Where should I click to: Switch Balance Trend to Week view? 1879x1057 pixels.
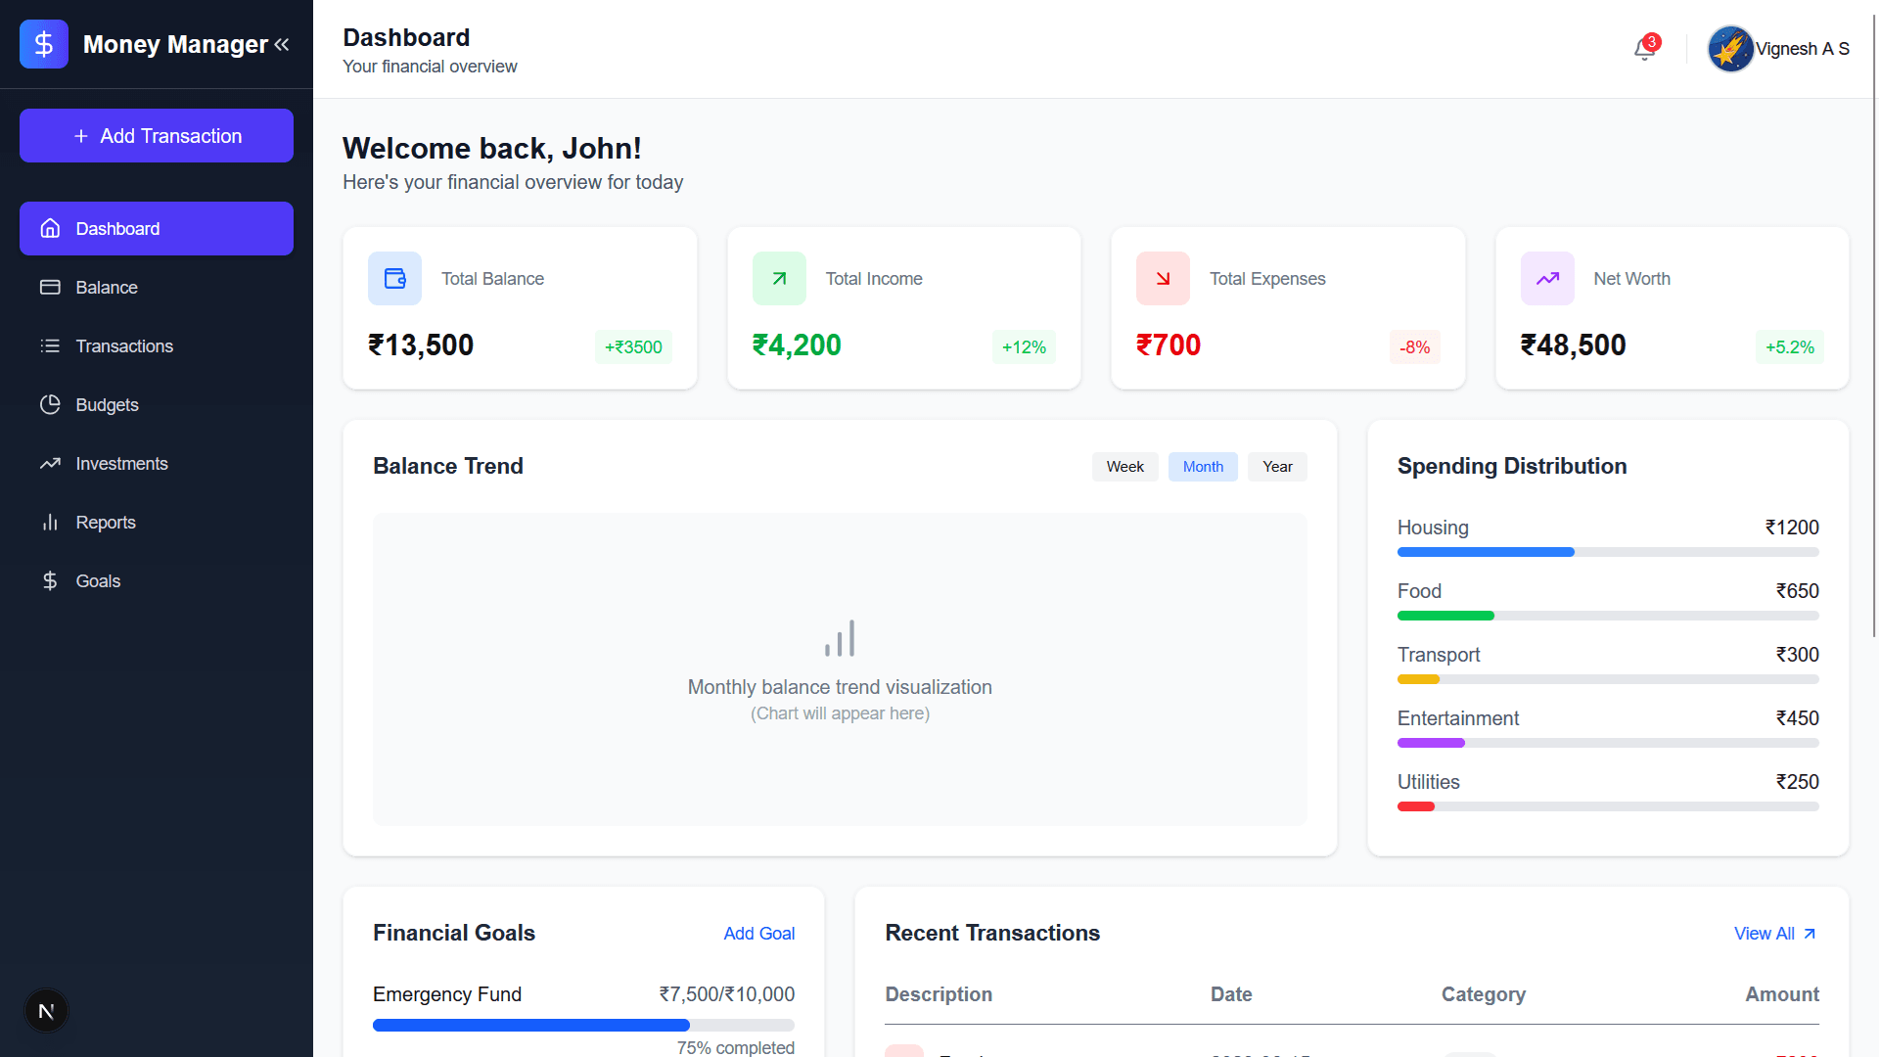1124,467
